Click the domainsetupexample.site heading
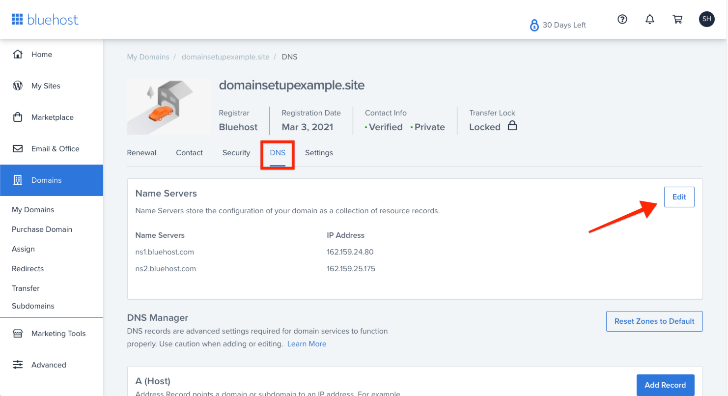Image resolution: width=728 pixels, height=396 pixels. tap(292, 85)
